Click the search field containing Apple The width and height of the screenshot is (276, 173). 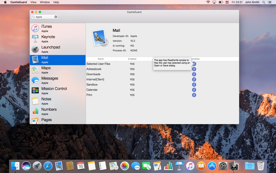(x=45, y=17)
